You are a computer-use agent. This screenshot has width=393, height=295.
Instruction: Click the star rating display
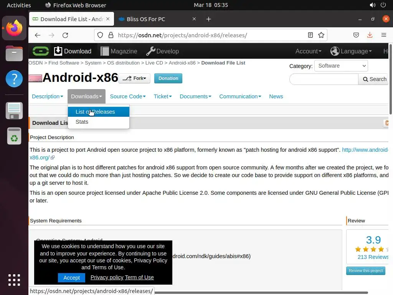372,249
